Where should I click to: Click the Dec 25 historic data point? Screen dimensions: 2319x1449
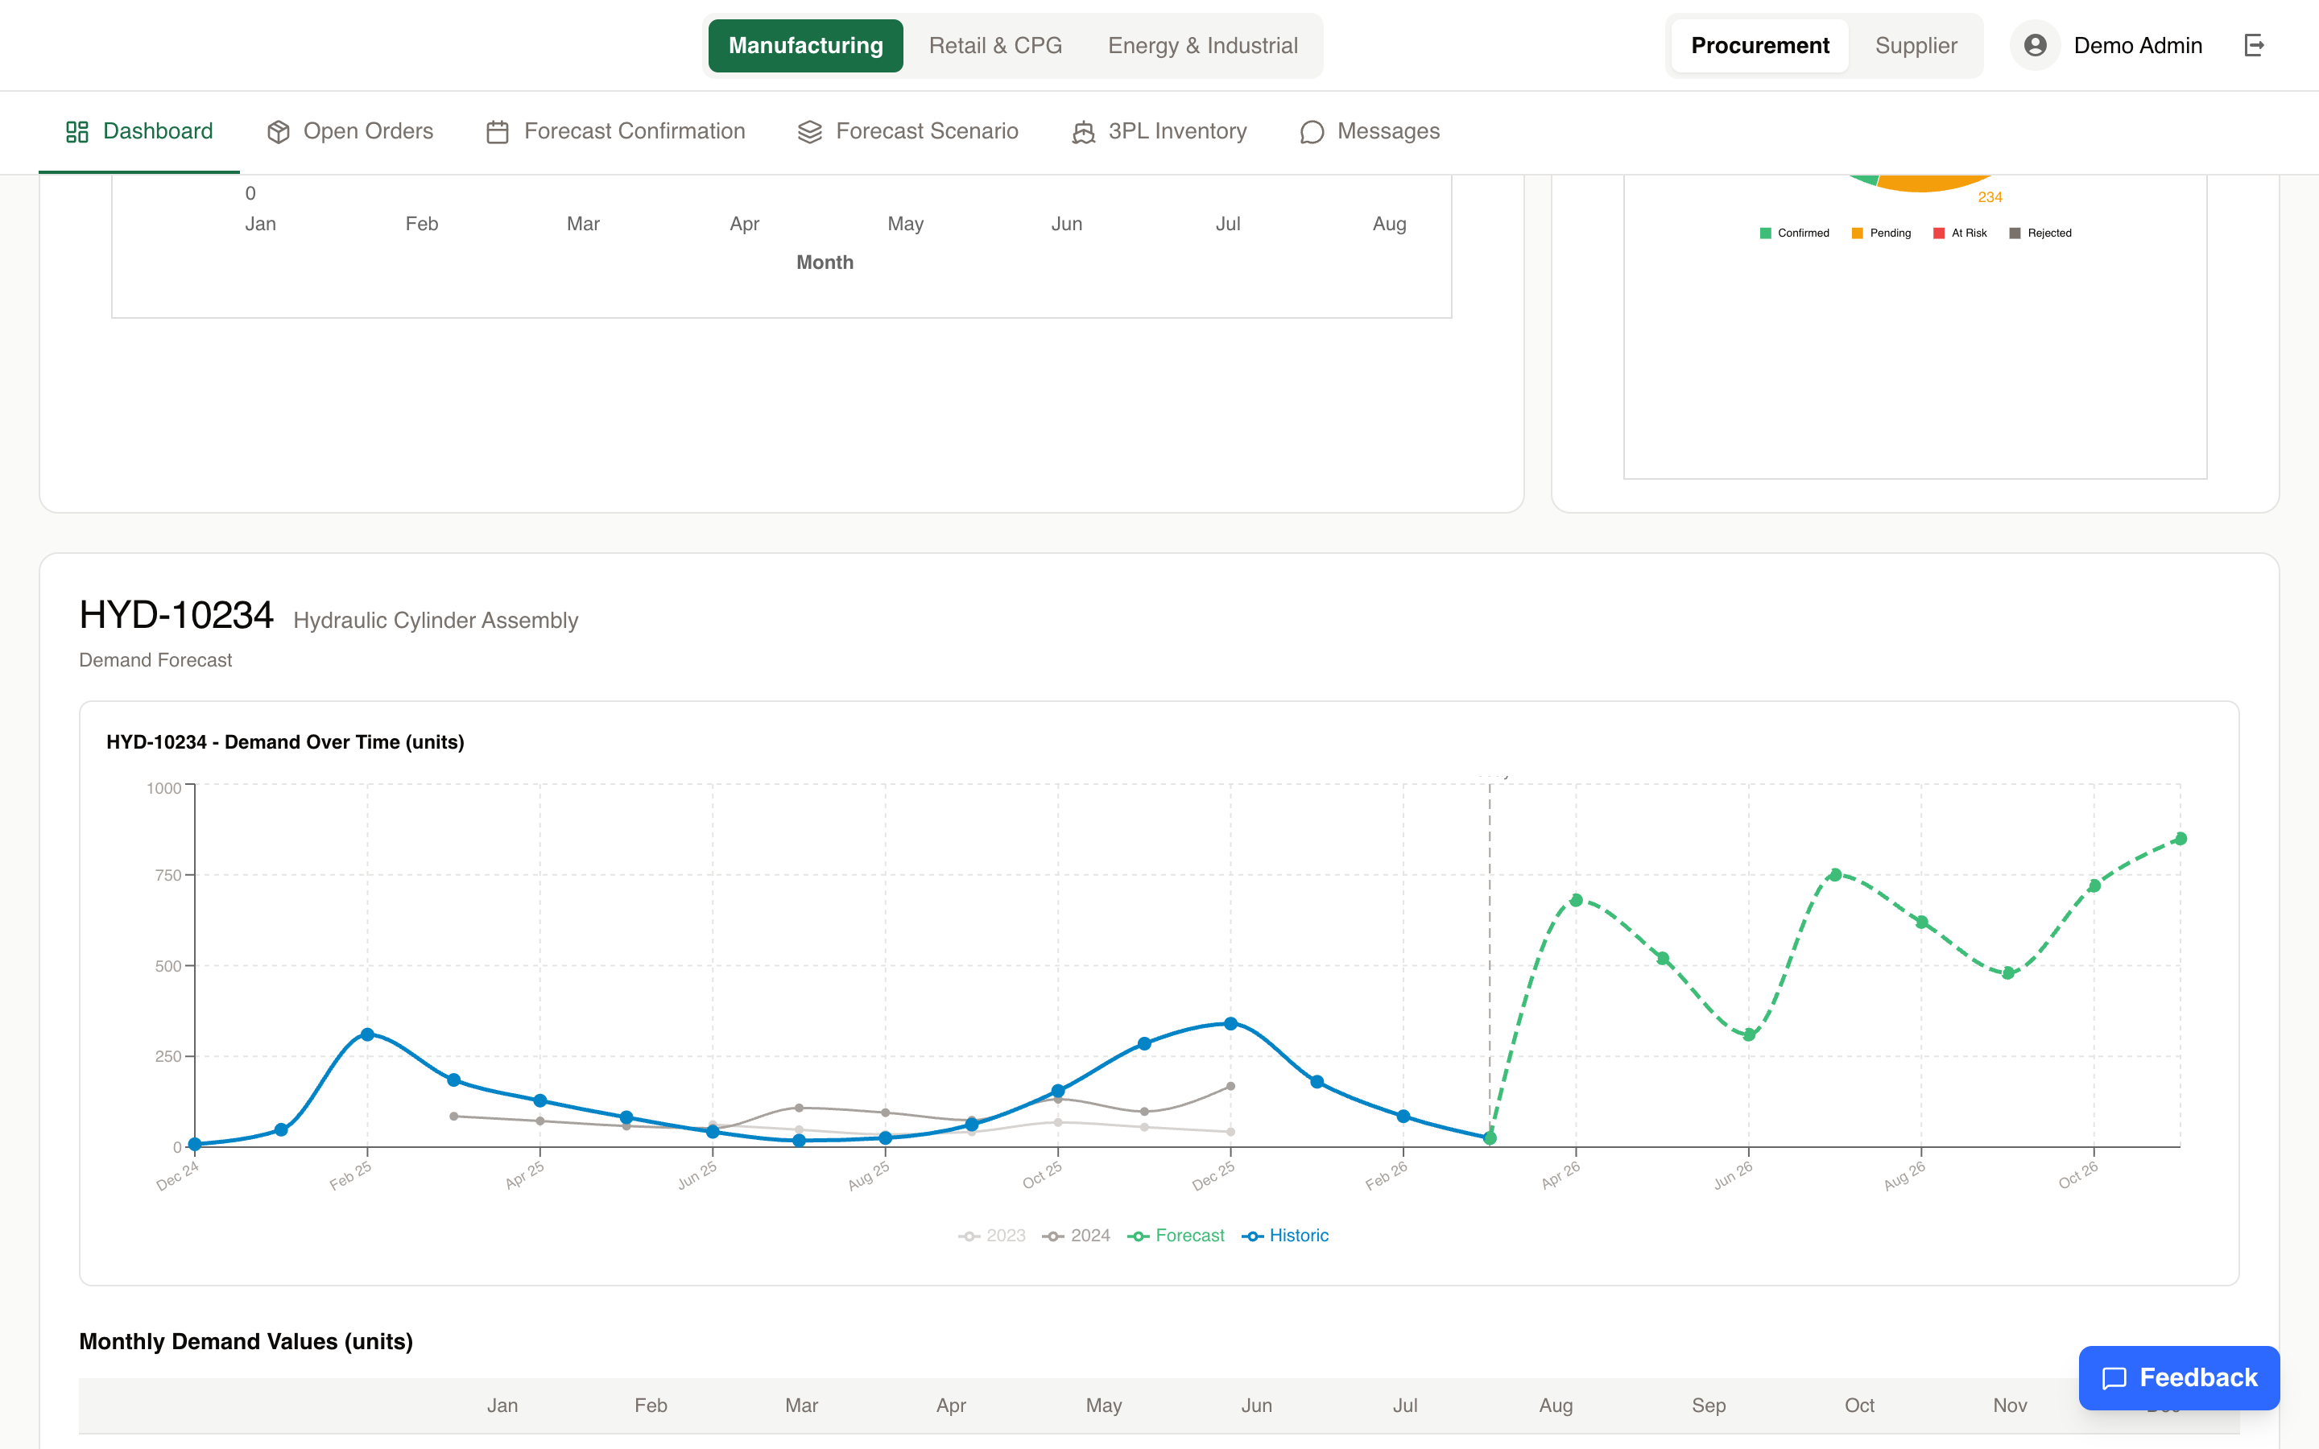1230,1023
